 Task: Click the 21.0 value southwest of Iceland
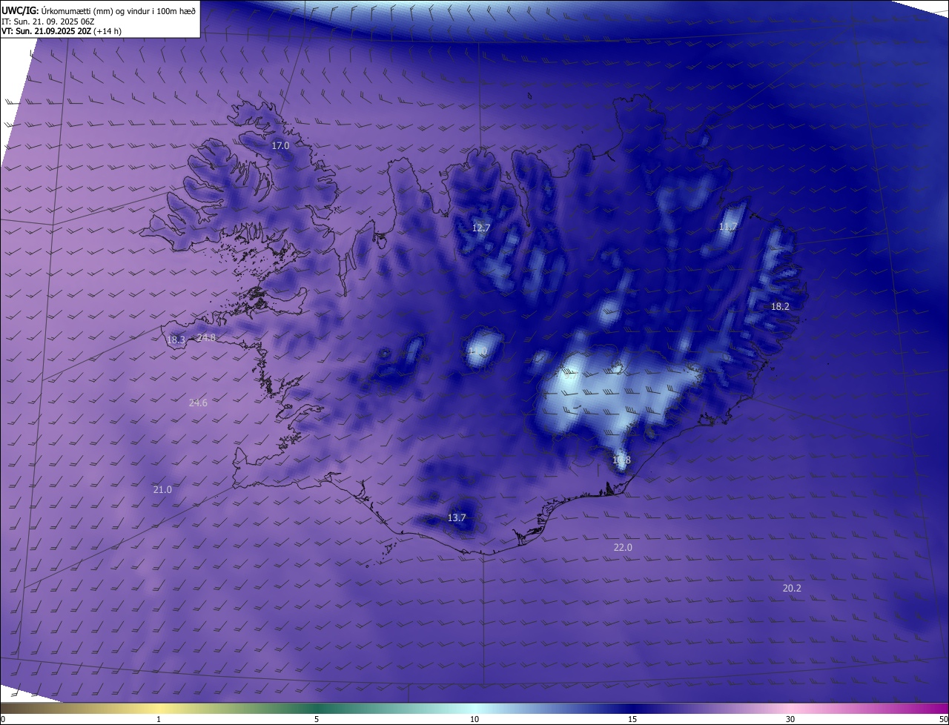tap(162, 489)
